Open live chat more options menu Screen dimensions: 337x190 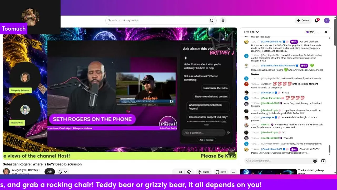click(x=319, y=32)
